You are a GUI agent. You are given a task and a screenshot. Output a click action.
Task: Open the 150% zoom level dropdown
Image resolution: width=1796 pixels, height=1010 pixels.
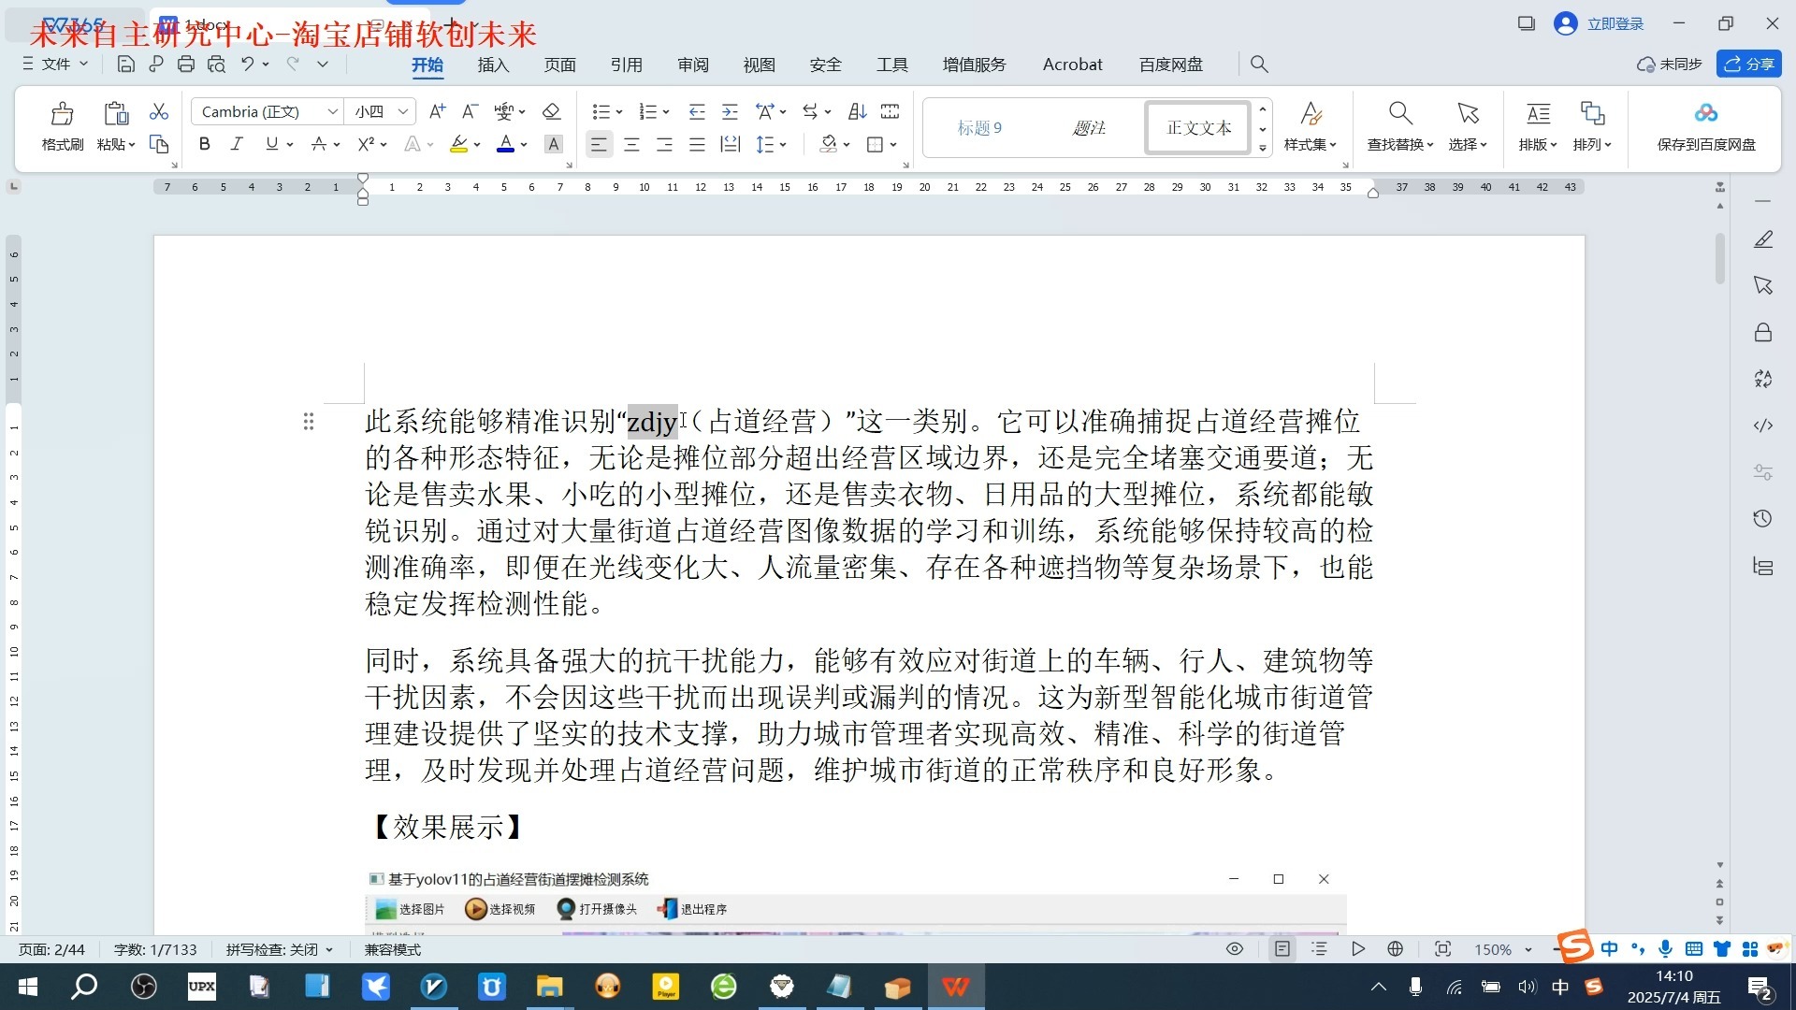click(x=1528, y=950)
